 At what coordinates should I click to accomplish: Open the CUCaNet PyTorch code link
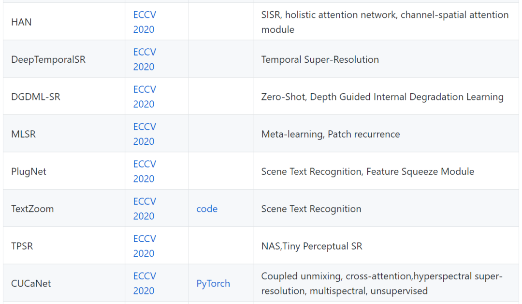point(213,284)
